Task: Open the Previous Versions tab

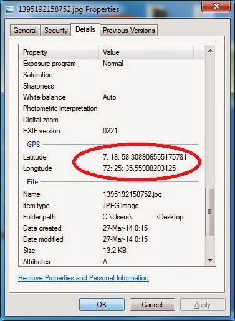Action: click(129, 31)
